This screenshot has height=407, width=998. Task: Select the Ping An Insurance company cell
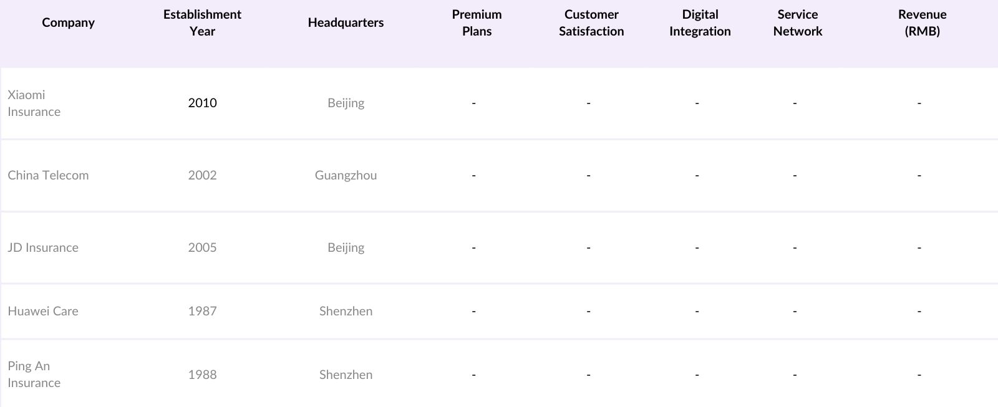pos(34,375)
